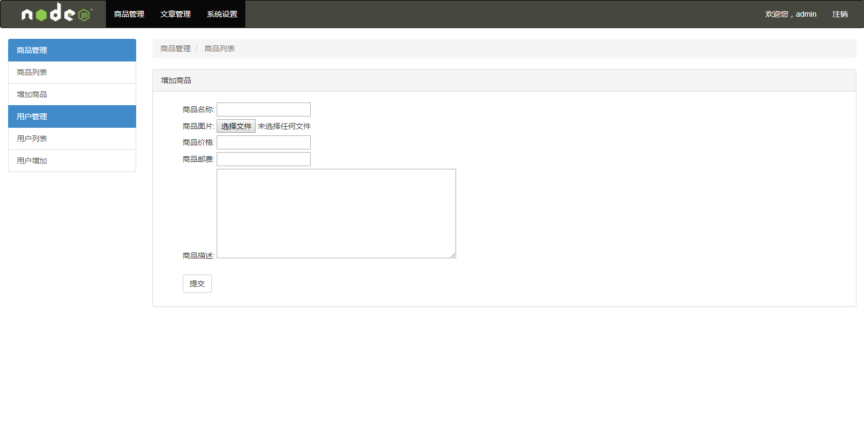Click the textarea resize handle
The image size is (864, 446).
point(453,255)
